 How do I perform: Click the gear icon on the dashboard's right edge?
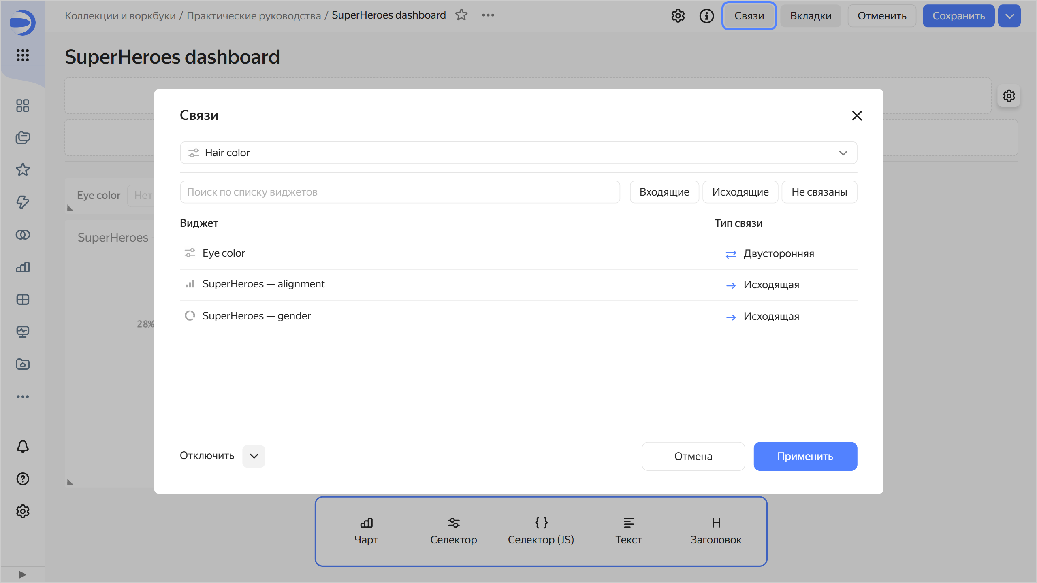click(1009, 96)
